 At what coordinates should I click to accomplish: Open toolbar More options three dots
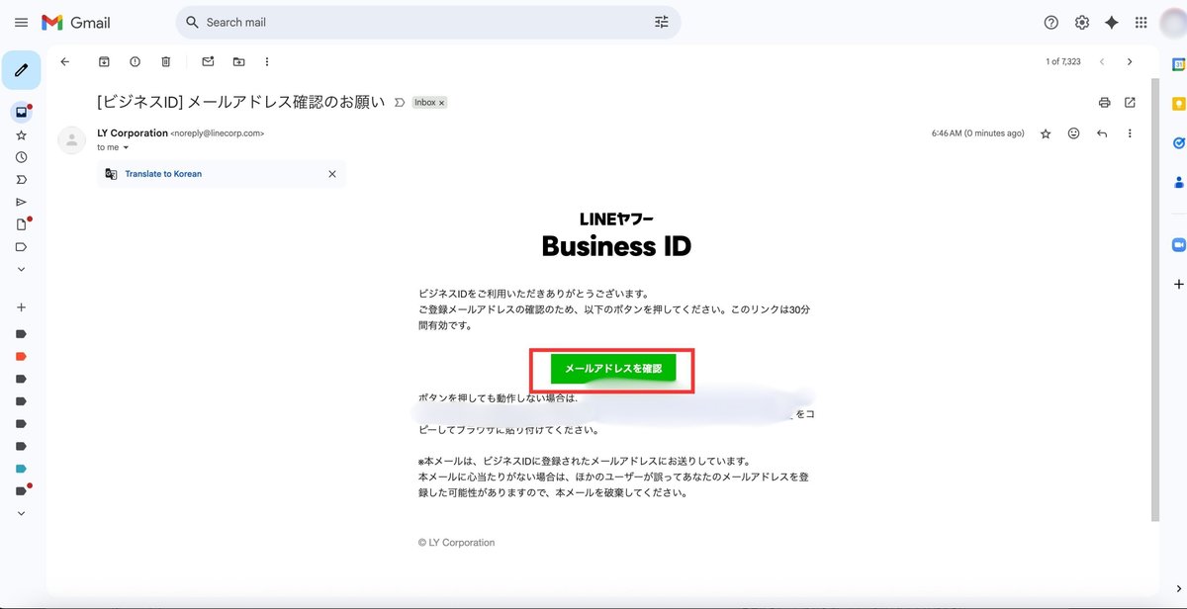pos(267,61)
